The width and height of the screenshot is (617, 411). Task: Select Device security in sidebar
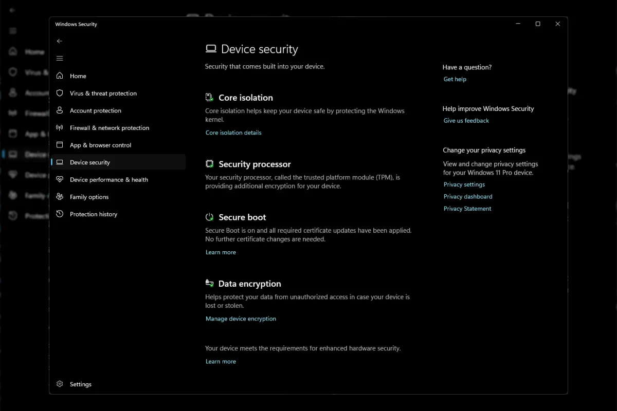pyautogui.click(x=118, y=162)
